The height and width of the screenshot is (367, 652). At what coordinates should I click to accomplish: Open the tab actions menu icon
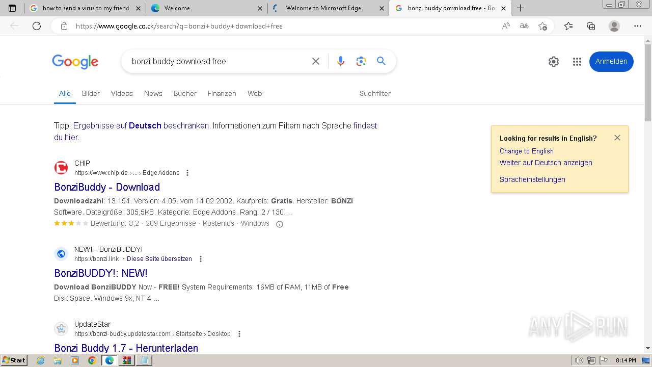[x=12, y=8]
